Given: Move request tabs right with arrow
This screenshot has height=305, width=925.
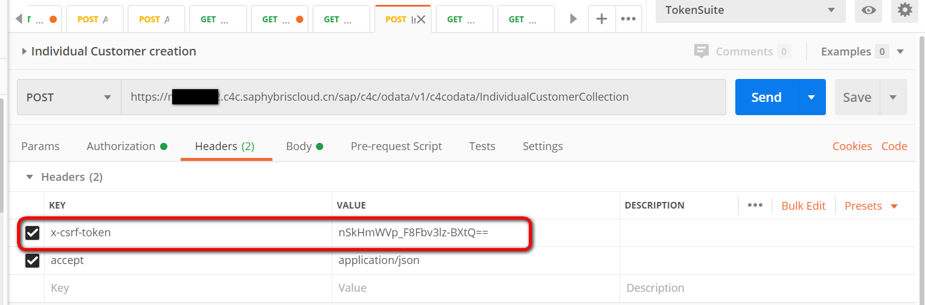Looking at the screenshot, I should point(573,19).
